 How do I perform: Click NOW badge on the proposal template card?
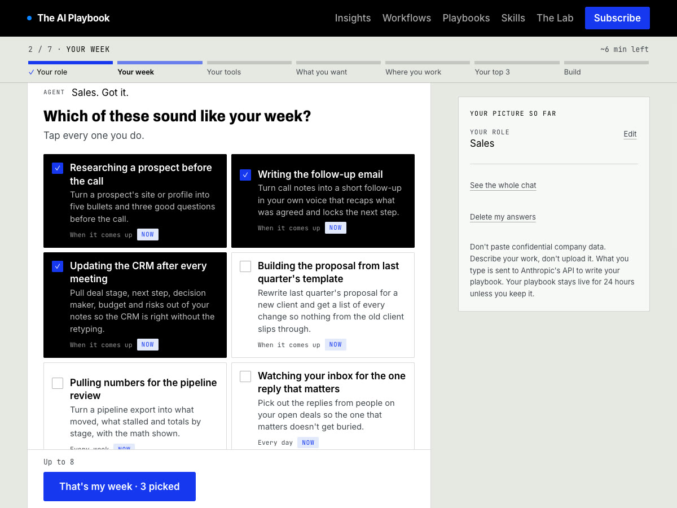coord(336,344)
